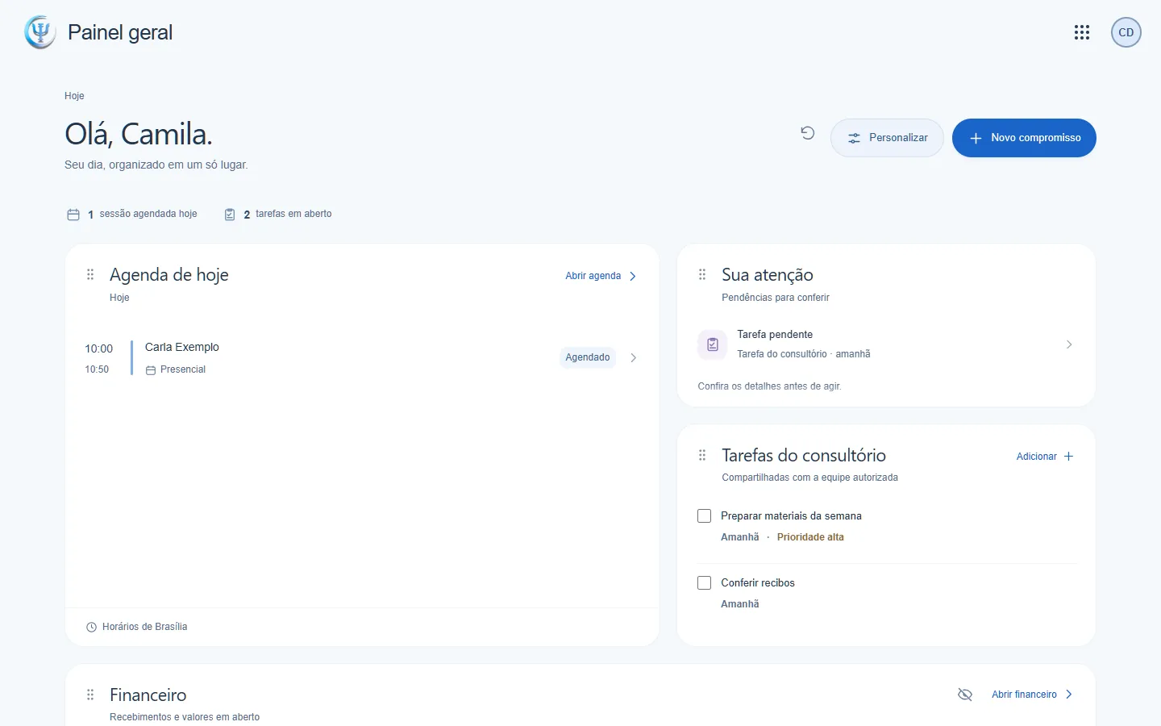Click the Tarefa pendente clipboard icon
This screenshot has height=726, width=1161.
click(x=712, y=344)
